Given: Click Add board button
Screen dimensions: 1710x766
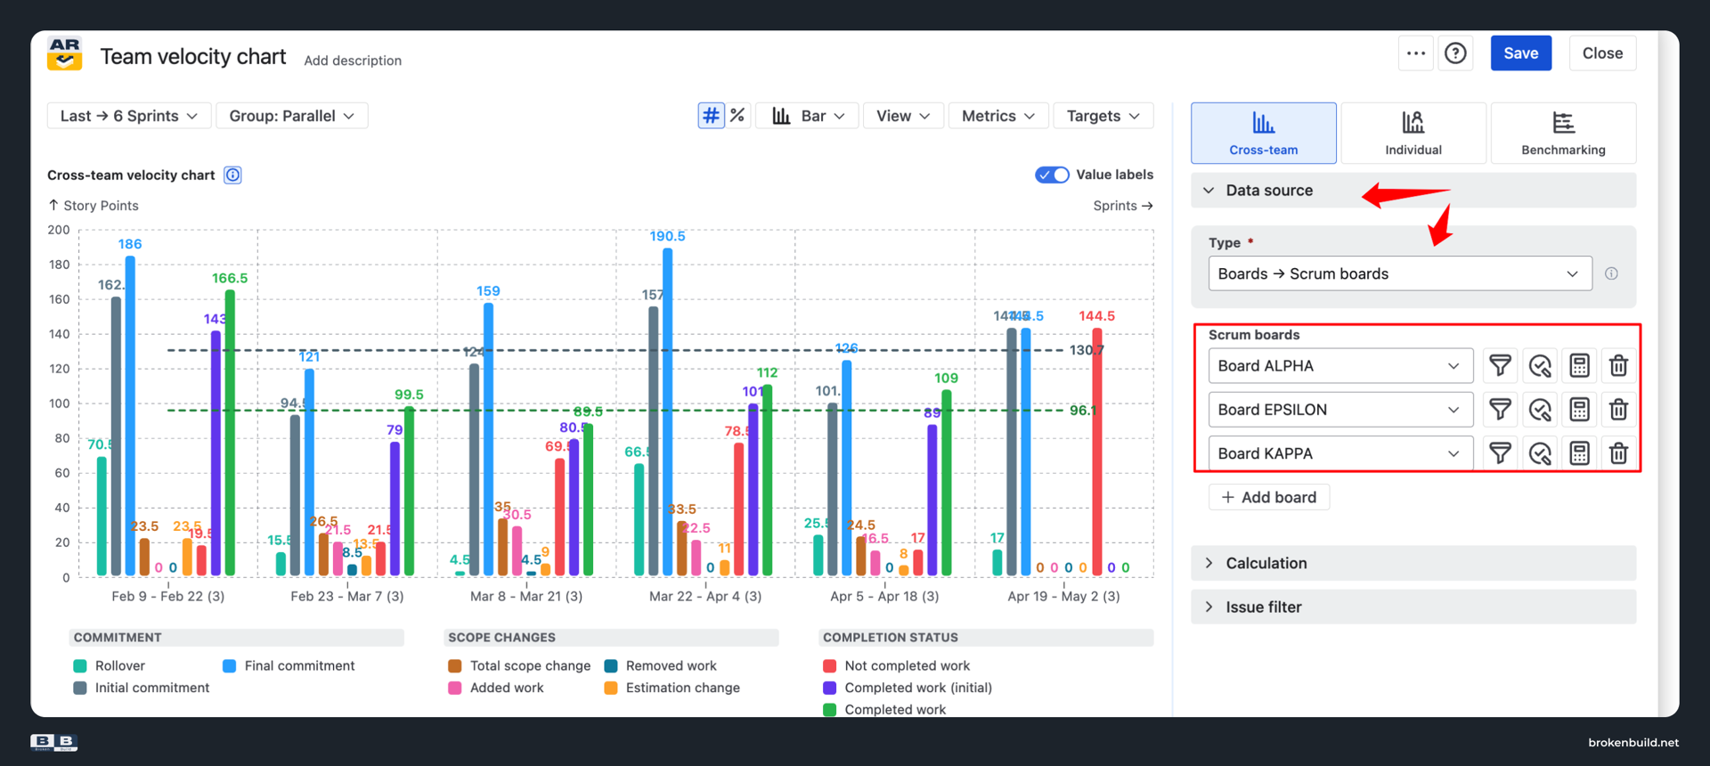Looking at the screenshot, I should point(1269,497).
